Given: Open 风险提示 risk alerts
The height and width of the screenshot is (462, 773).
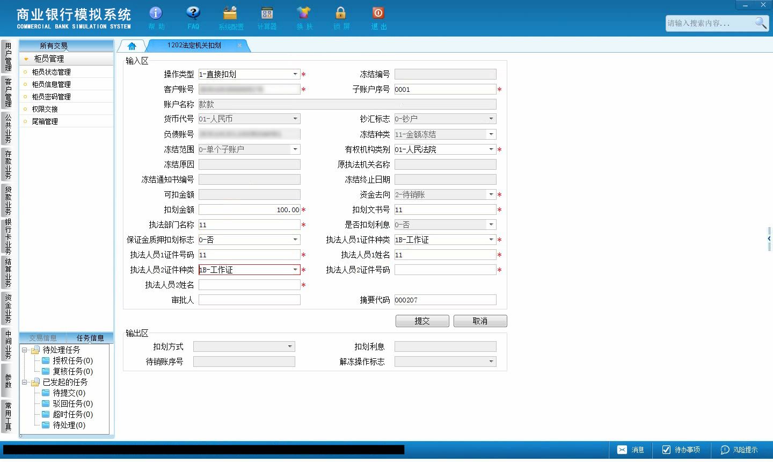Looking at the screenshot, I should 739,450.
